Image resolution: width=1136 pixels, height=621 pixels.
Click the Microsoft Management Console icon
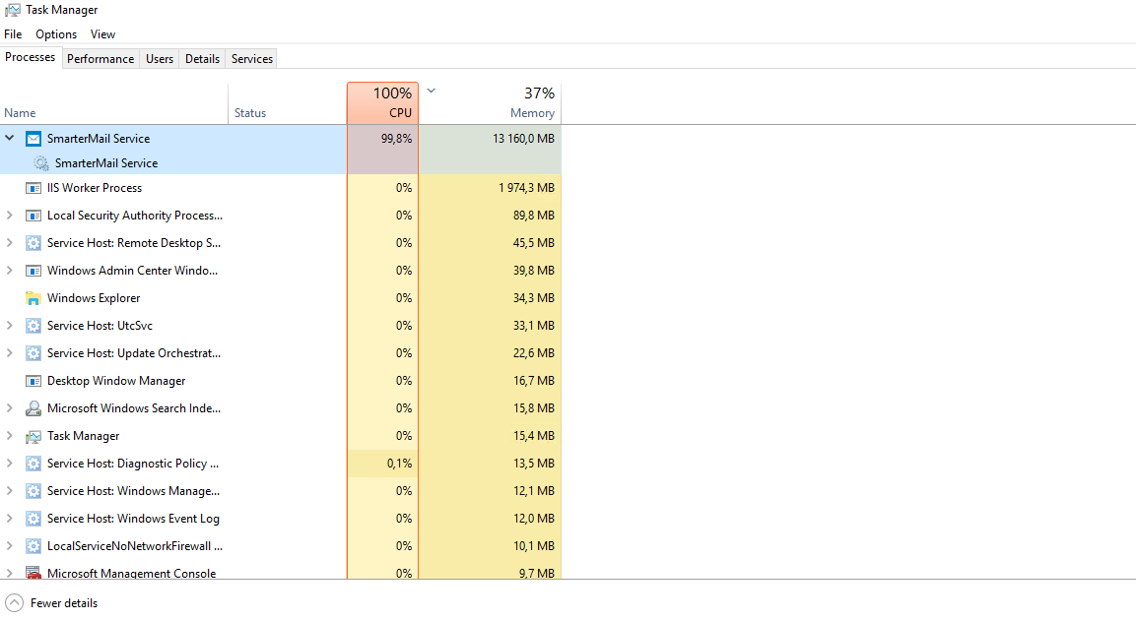[x=33, y=573]
